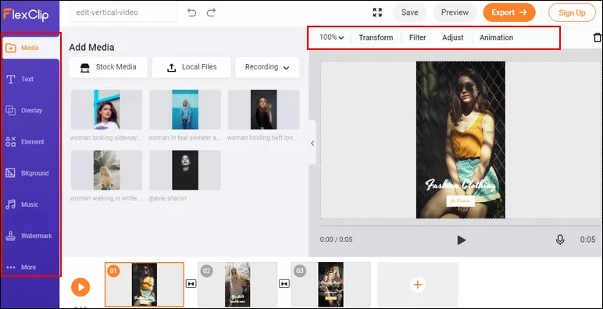
Task: Collapse the media panel with arrow
Action: point(312,143)
